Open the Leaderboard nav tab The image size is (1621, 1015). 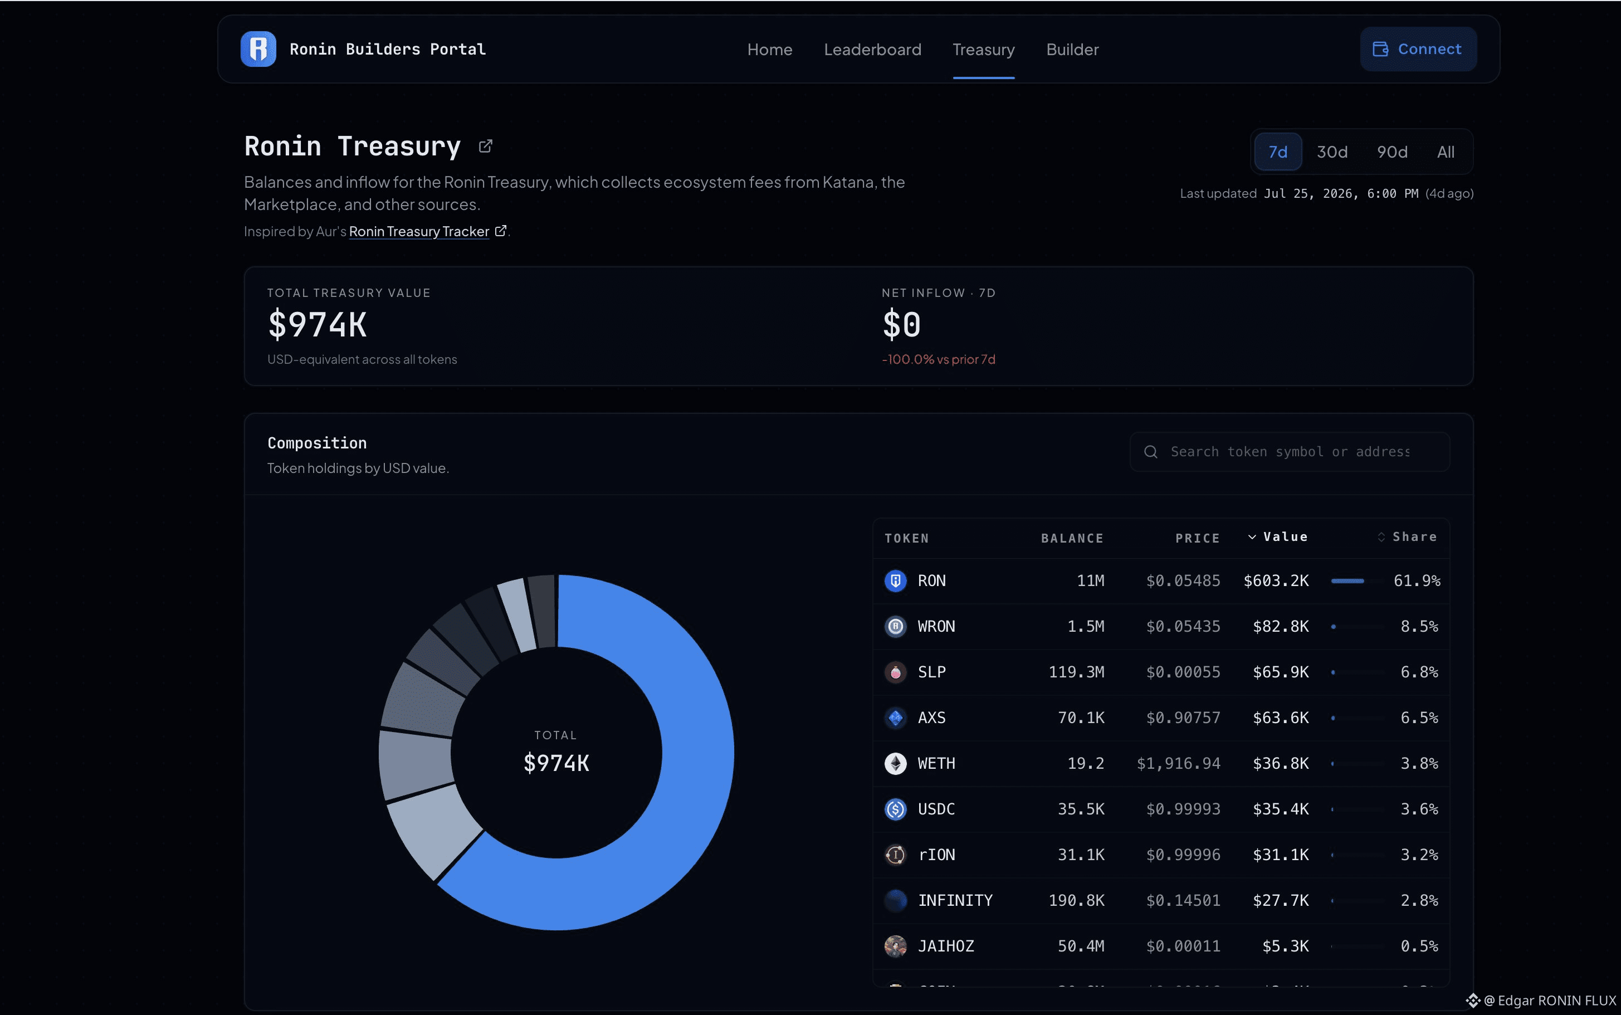tap(872, 50)
